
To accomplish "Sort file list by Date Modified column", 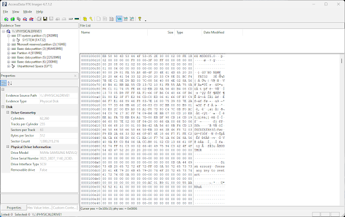I will pos(222,32).
